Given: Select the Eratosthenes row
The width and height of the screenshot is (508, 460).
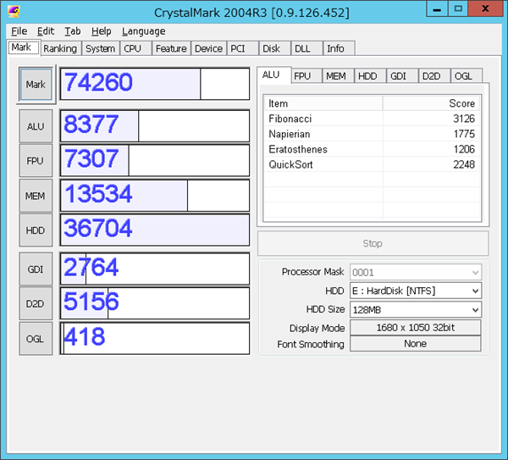Looking at the screenshot, I should [x=372, y=149].
